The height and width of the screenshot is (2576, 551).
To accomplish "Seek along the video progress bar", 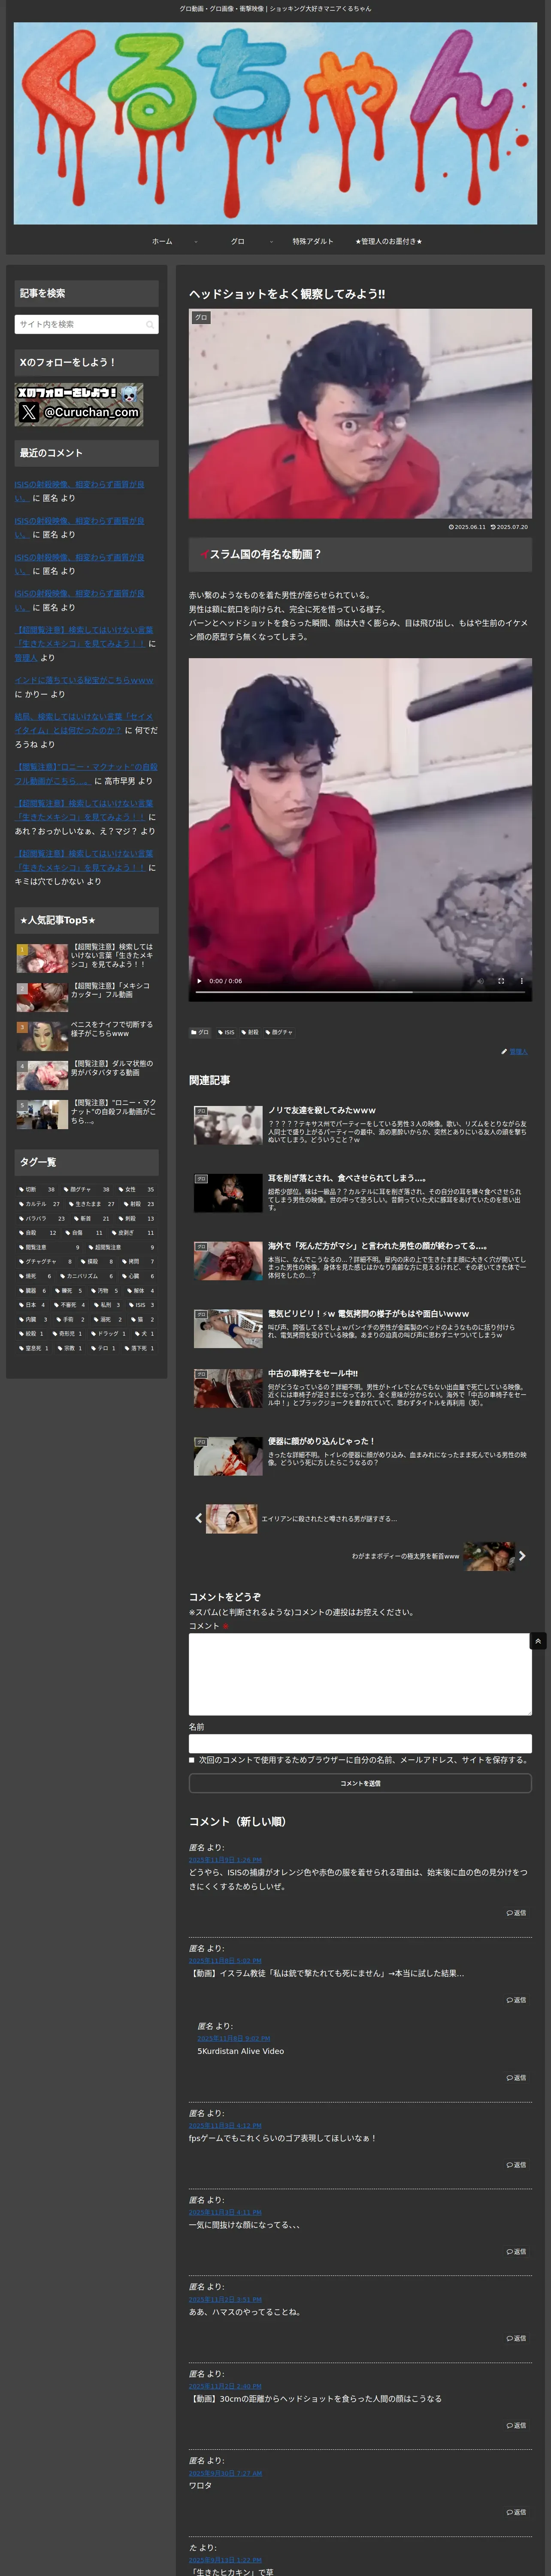I will [x=360, y=992].
